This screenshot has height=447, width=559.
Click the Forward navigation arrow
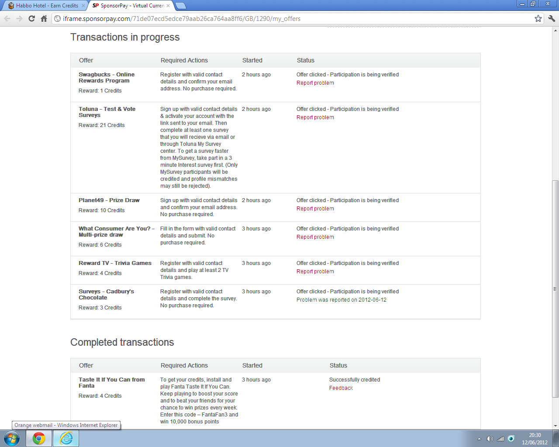(19, 18)
